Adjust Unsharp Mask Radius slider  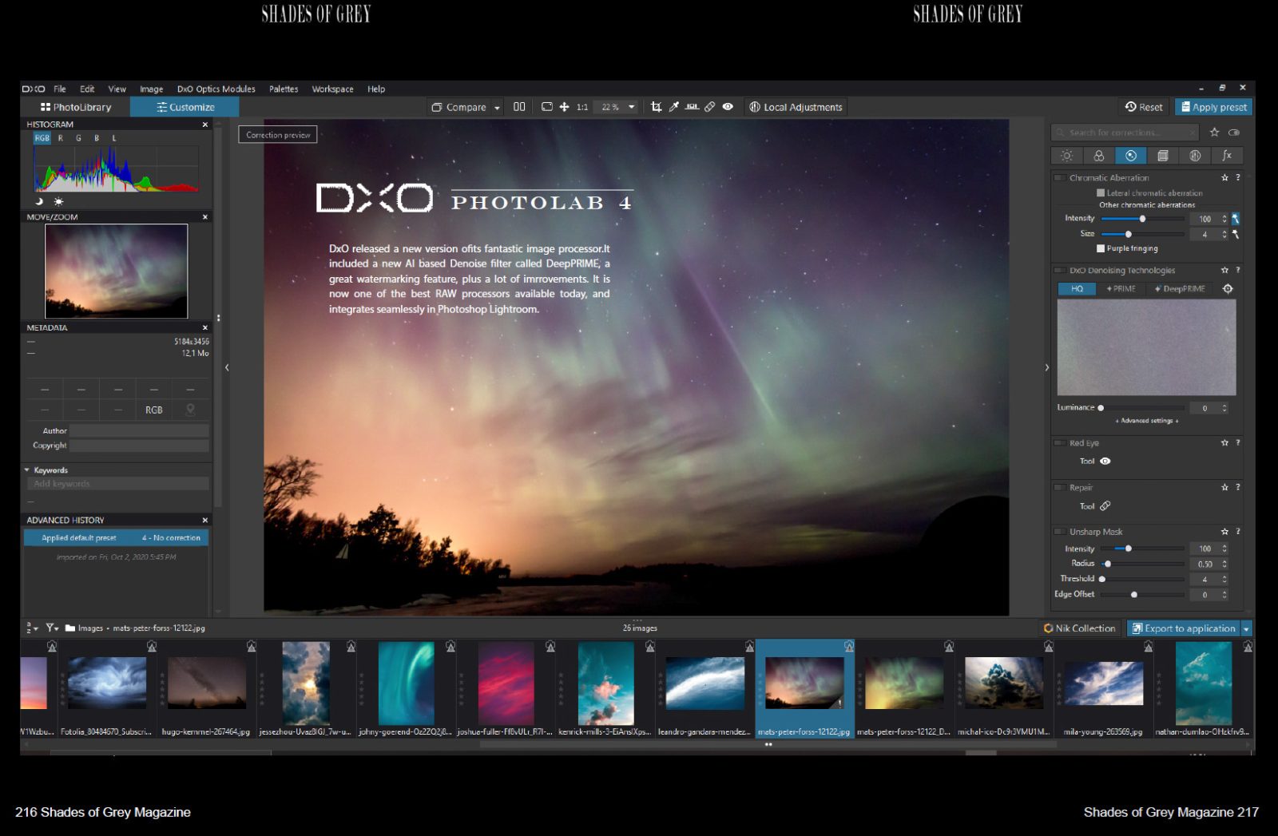click(1143, 564)
